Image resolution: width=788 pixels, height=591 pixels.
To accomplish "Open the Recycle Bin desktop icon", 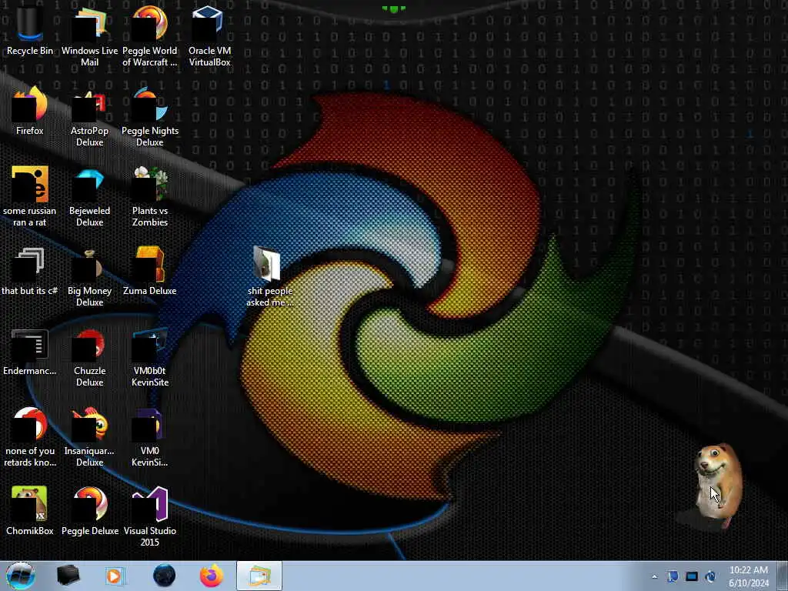I will coord(30,30).
